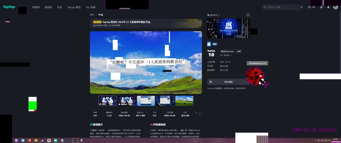Open Tap 官网 in the top navigation
The width and height of the screenshot is (341, 143).
(x=91, y=7)
